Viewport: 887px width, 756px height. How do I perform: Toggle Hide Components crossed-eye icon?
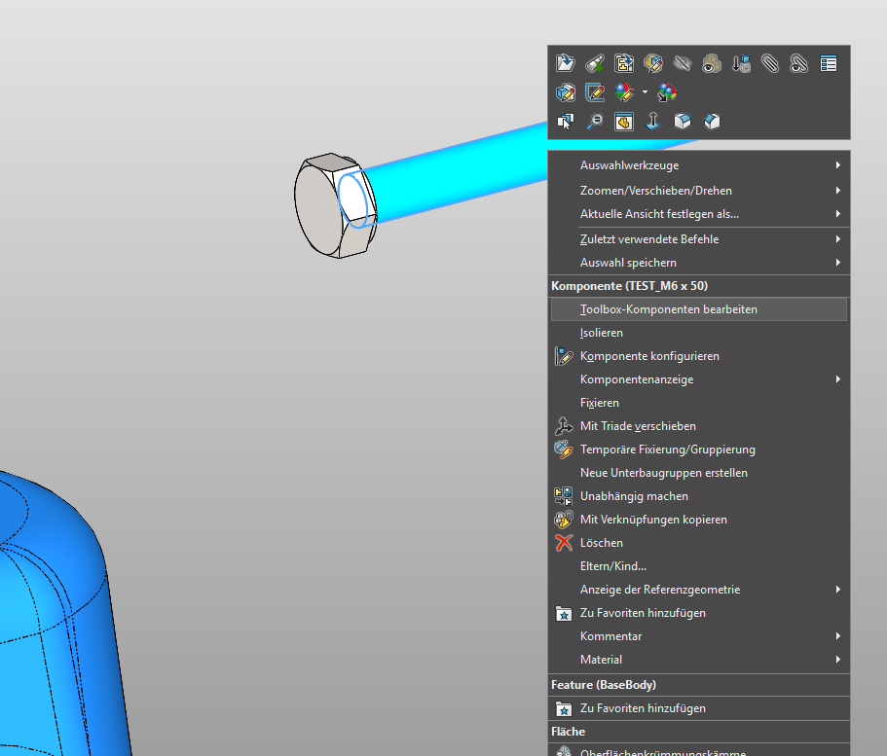tap(682, 64)
